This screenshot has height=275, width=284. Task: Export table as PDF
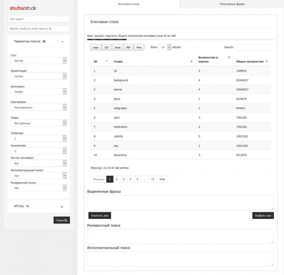click(x=129, y=48)
